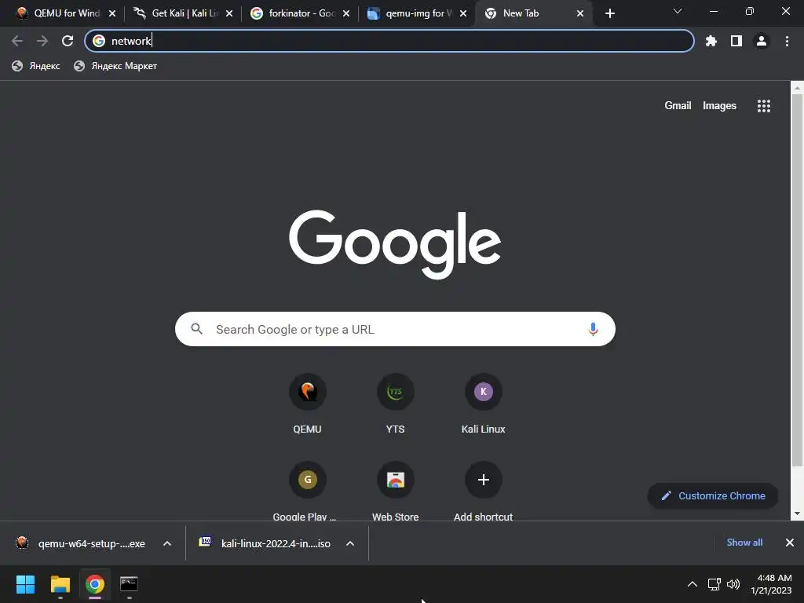Close the qemu-img tab

pyautogui.click(x=463, y=13)
